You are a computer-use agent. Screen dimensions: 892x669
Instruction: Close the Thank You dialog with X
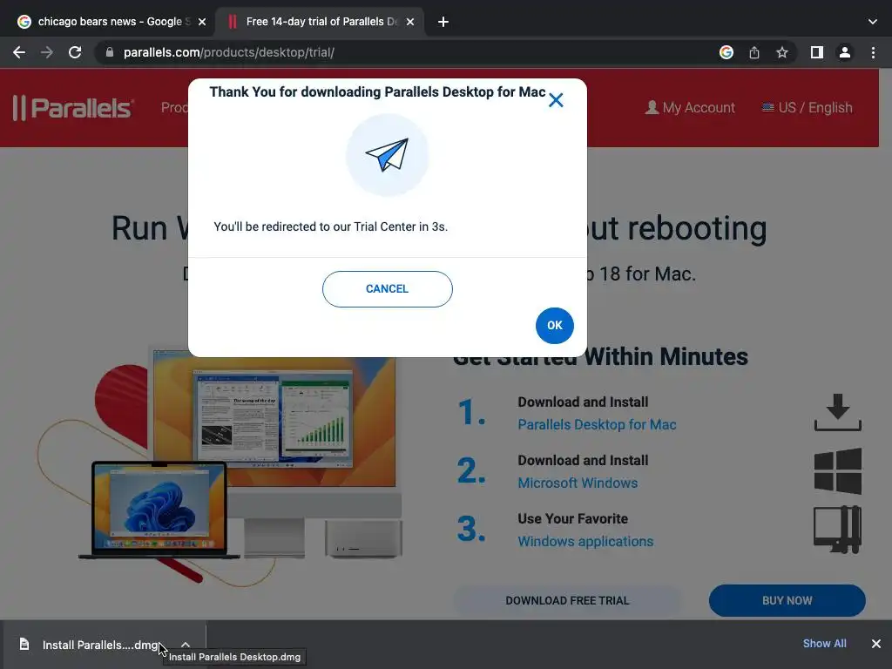click(556, 100)
